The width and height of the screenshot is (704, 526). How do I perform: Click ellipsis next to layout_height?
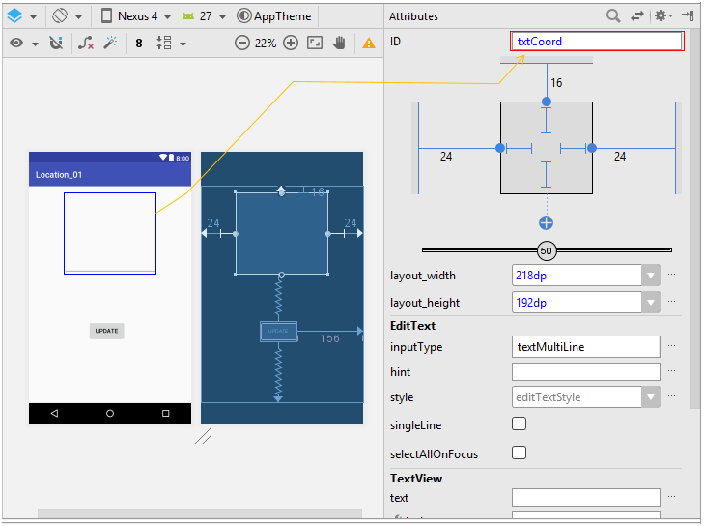pyautogui.click(x=672, y=302)
